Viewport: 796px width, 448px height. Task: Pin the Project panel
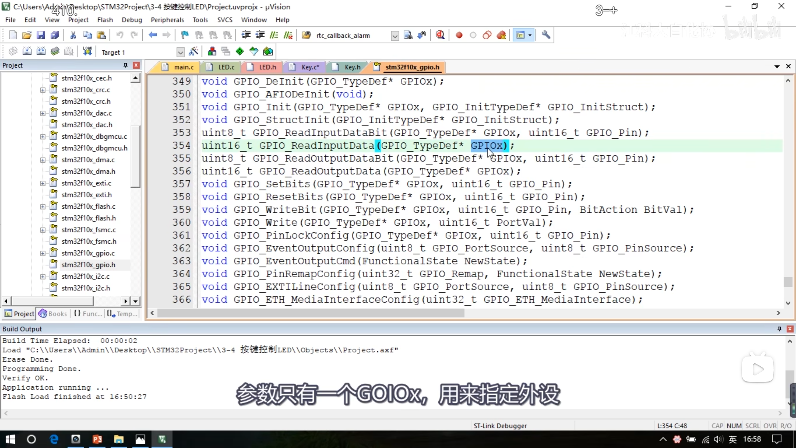125,65
